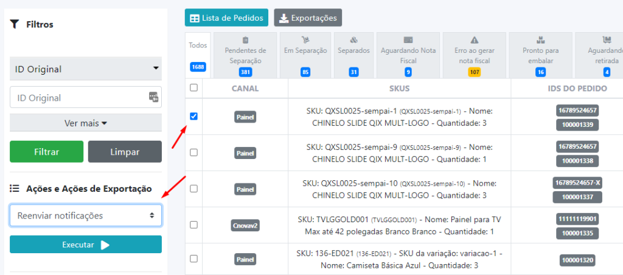Check the QXSL0025-sempai-10 order row checkbox
This screenshot has height=275, width=623.
point(194,189)
